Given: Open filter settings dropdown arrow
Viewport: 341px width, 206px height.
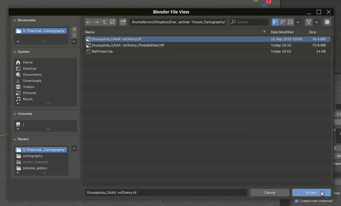Looking at the screenshot, I should click(x=316, y=22).
